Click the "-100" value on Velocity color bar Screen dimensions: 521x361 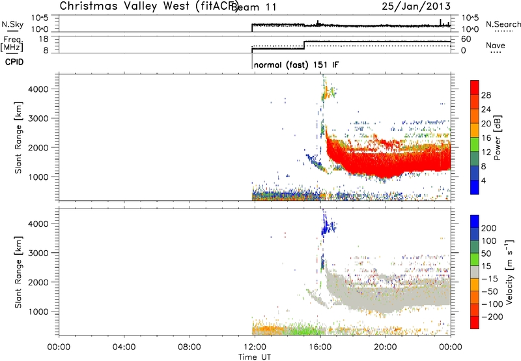point(492,304)
